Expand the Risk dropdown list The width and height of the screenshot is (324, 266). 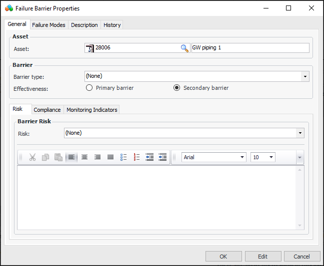[x=300, y=133]
